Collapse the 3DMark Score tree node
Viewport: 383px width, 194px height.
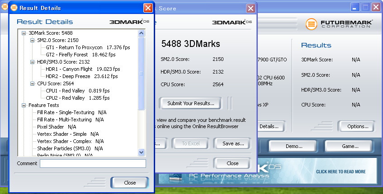click(x=24, y=33)
